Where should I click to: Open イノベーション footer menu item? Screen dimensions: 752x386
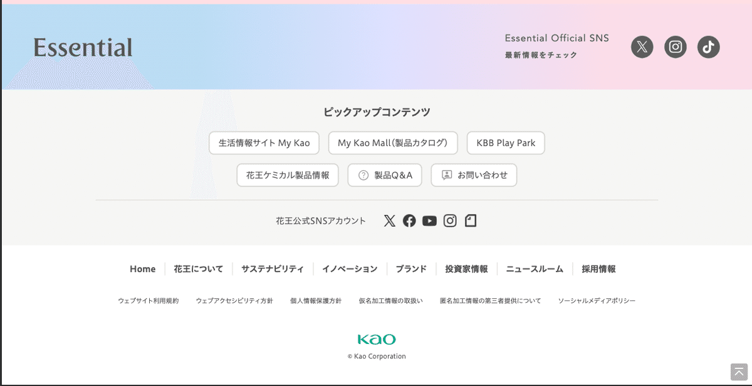(x=350, y=269)
